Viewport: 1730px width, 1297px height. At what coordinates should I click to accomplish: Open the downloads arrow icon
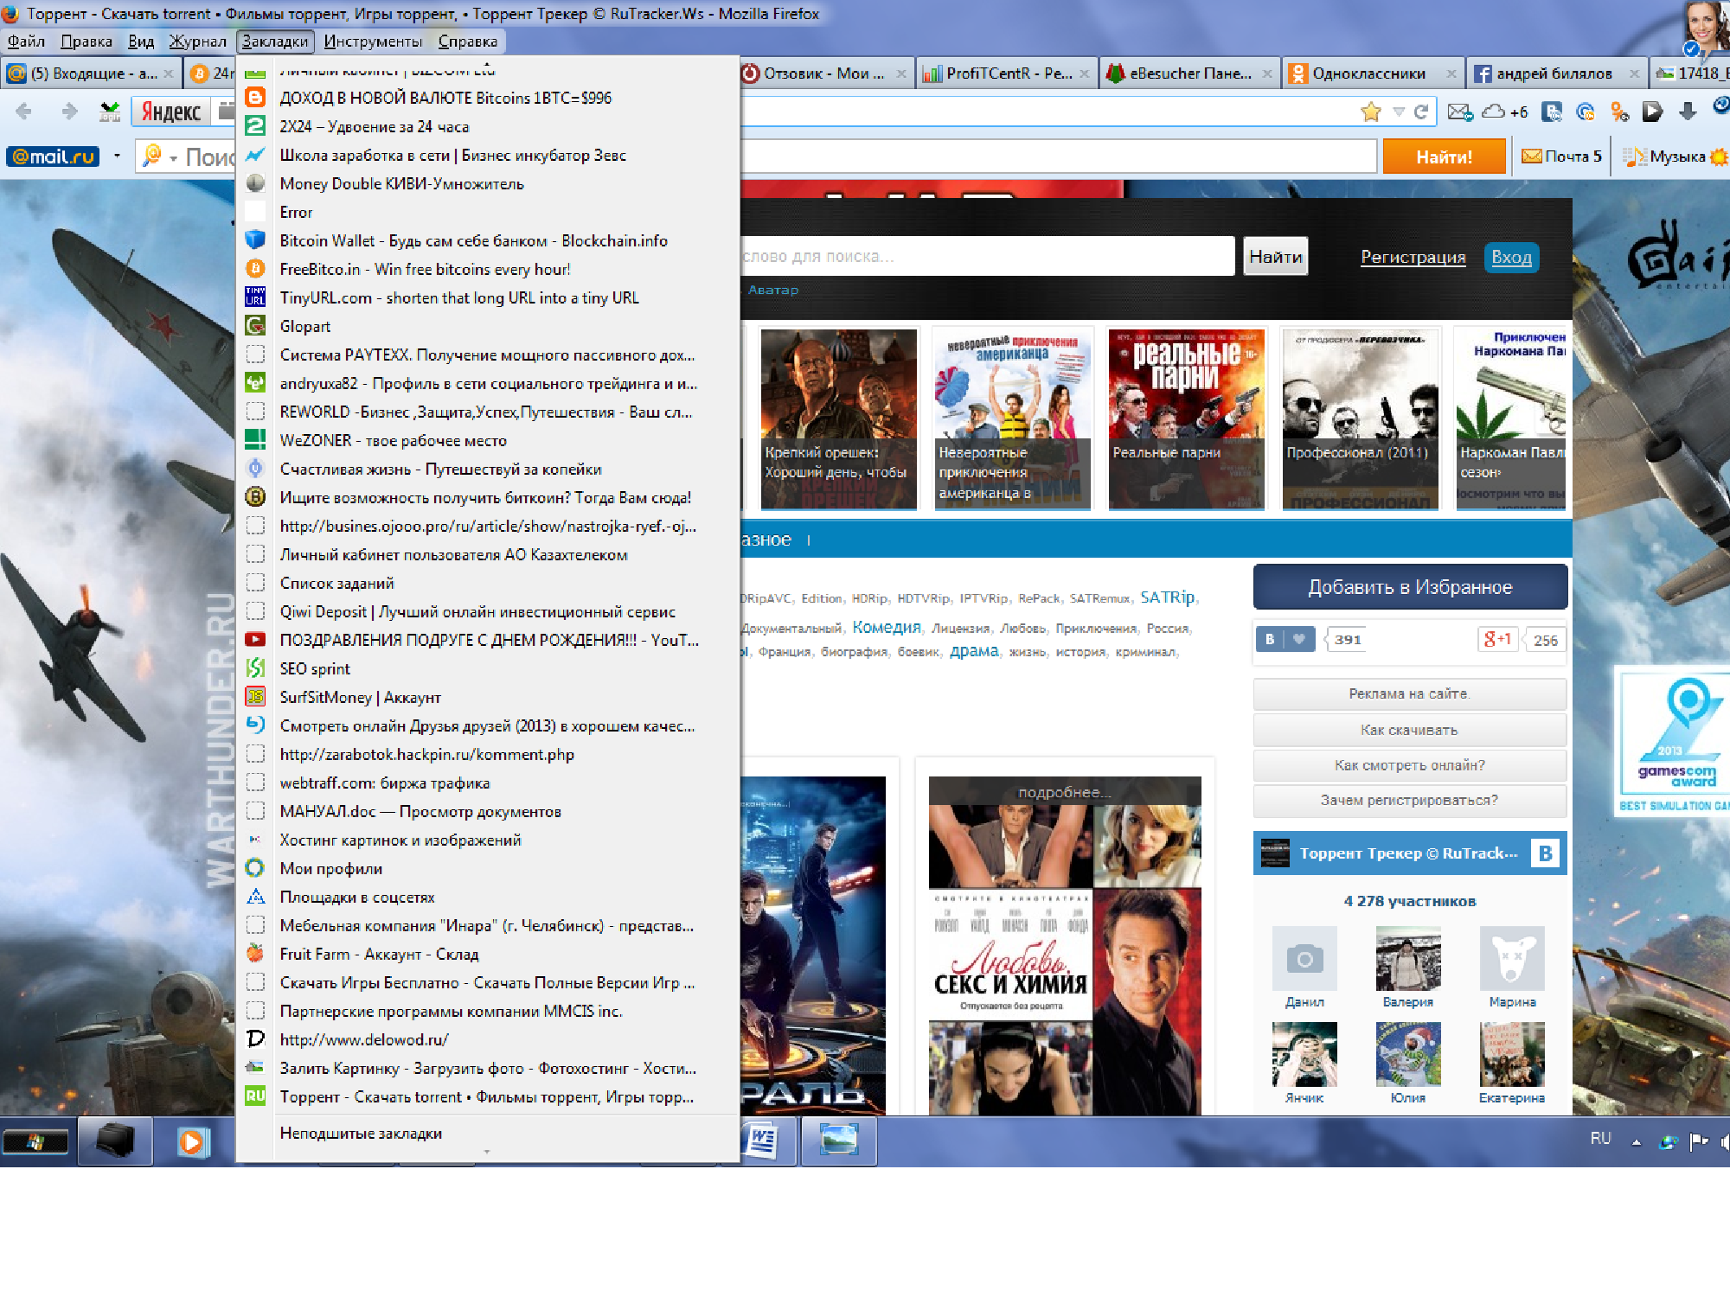point(1687,112)
